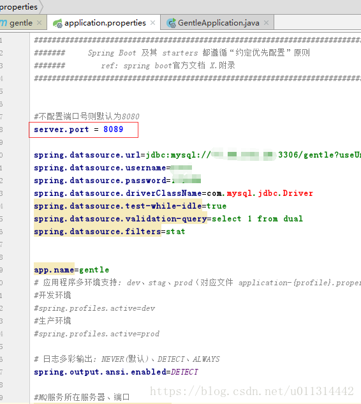361x404 pixels.
Task: Click the spring.output.ansi.enabled key
Action: [100, 372]
